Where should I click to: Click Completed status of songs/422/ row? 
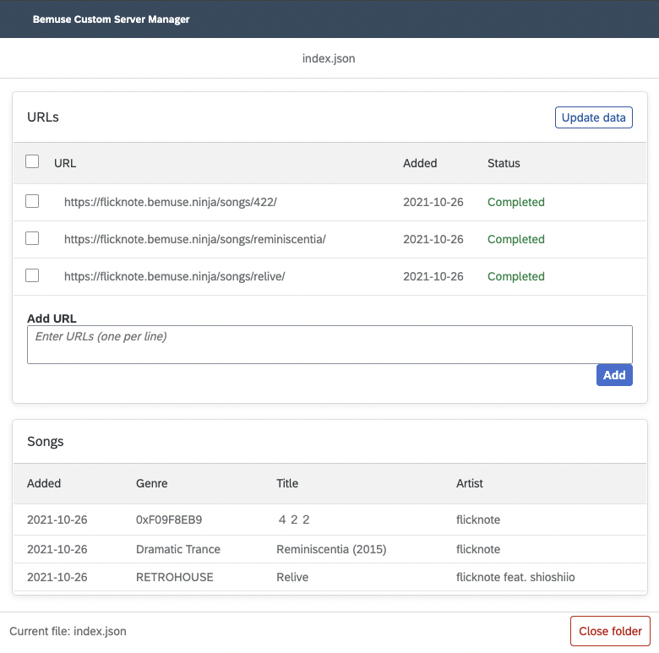[x=515, y=202]
